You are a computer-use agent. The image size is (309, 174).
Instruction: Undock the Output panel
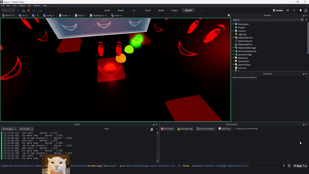pyautogui.click(x=154, y=124)
